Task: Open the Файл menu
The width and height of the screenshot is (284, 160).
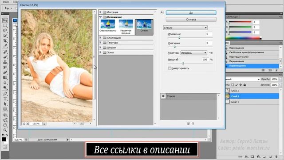Action: point(6,2)
